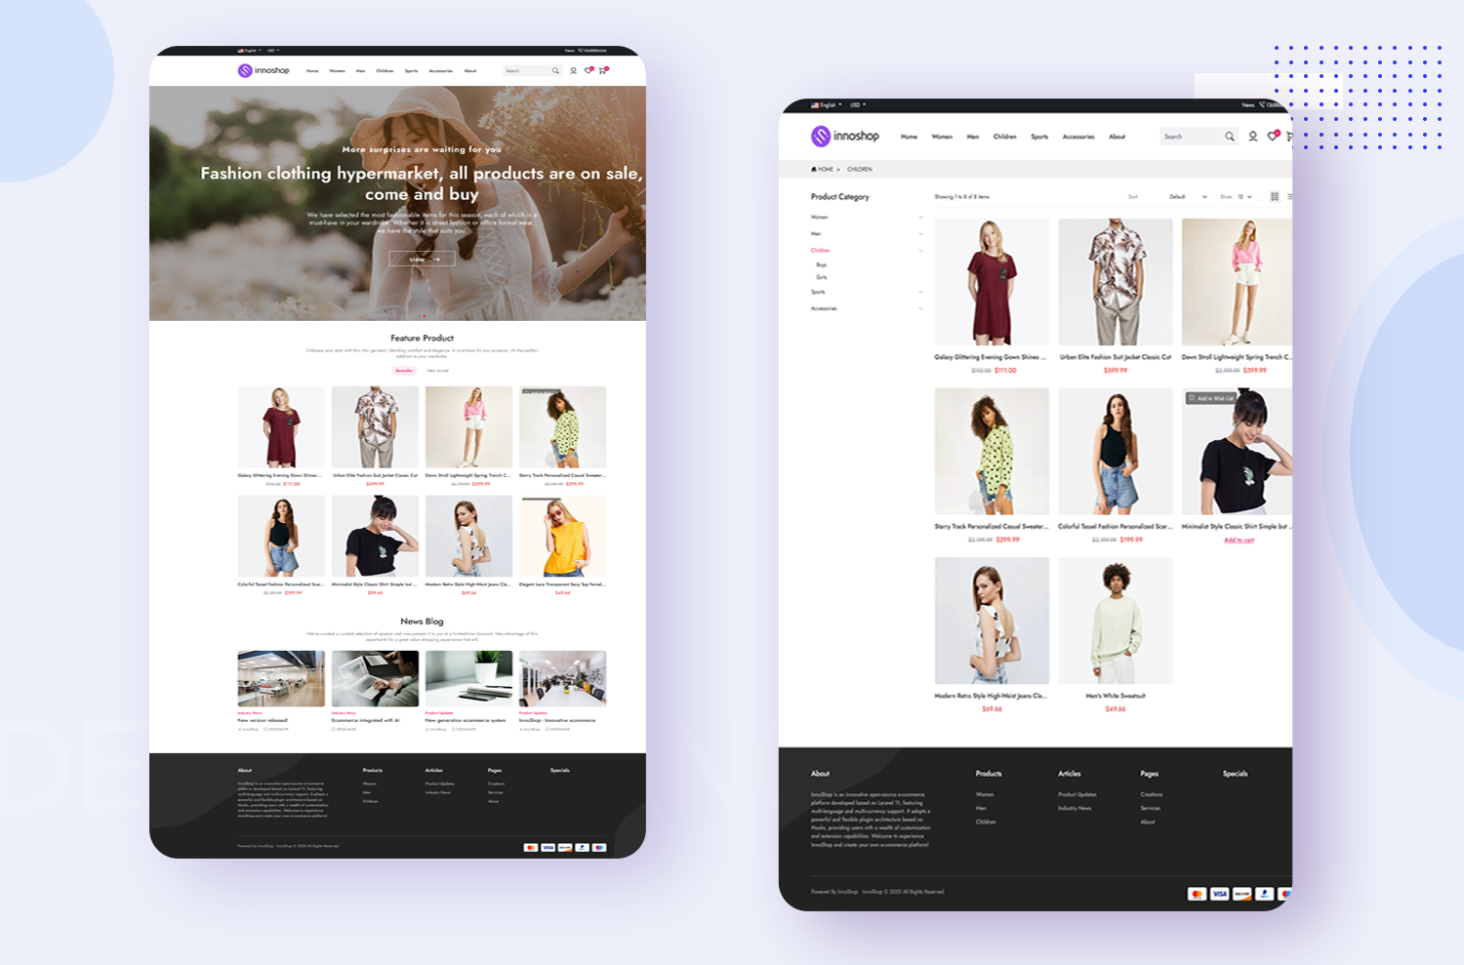Click 'Add to cart' under the Minimalist Style shirt
Image resolution: width=1464 pixels, height=965 pixels.
(x=1239, y=541)
